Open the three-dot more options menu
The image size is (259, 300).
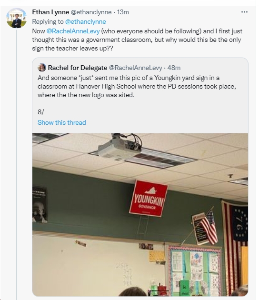tap(244, 12)
